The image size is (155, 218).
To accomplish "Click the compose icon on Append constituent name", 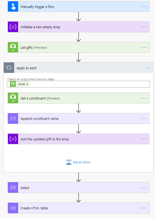I will (x=13, y=118).
